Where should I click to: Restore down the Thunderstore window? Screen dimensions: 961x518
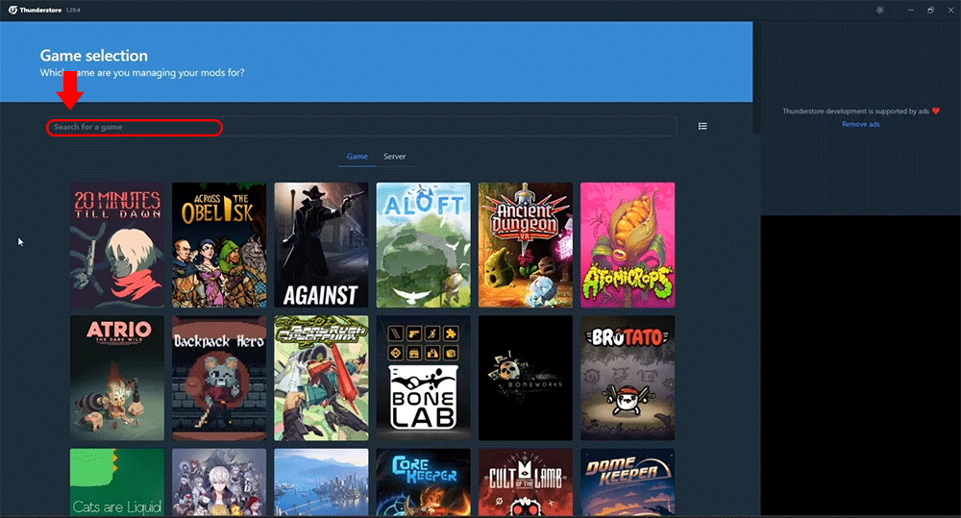coord(930,10)
